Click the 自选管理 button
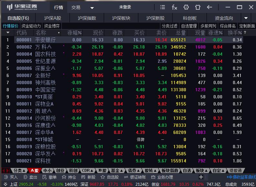Image resolution: width=256 pixels, height=187 pixels. click(x=189, y=26)
